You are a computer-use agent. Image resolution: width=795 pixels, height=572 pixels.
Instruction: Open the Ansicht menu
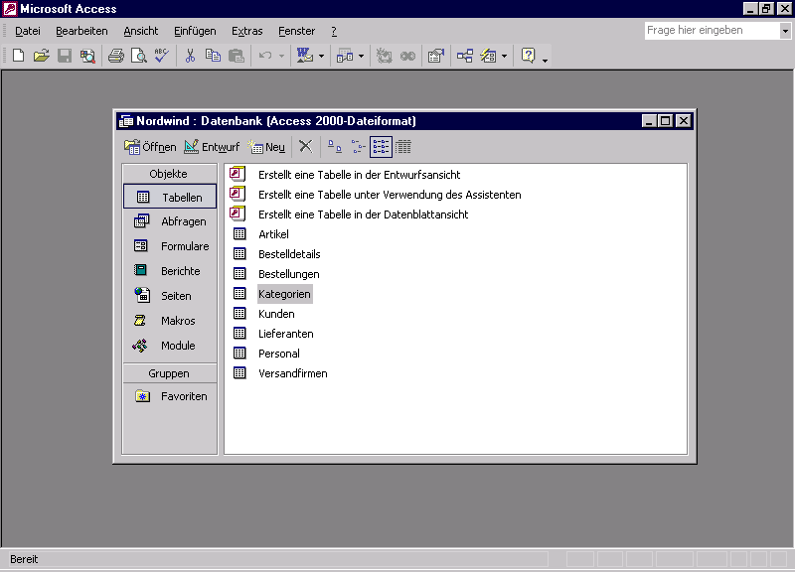coord(141,31)
